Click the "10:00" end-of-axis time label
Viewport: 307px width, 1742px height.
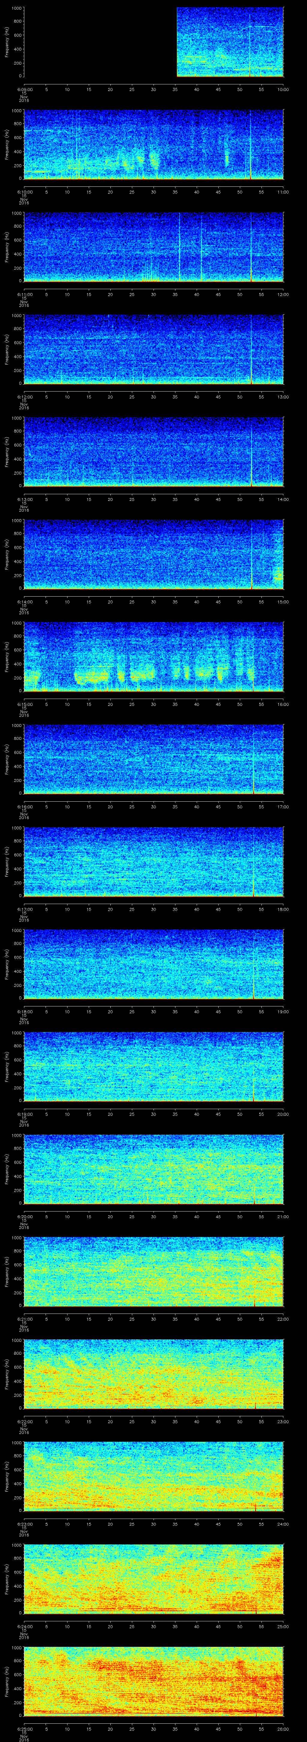(x=283, y=89)
